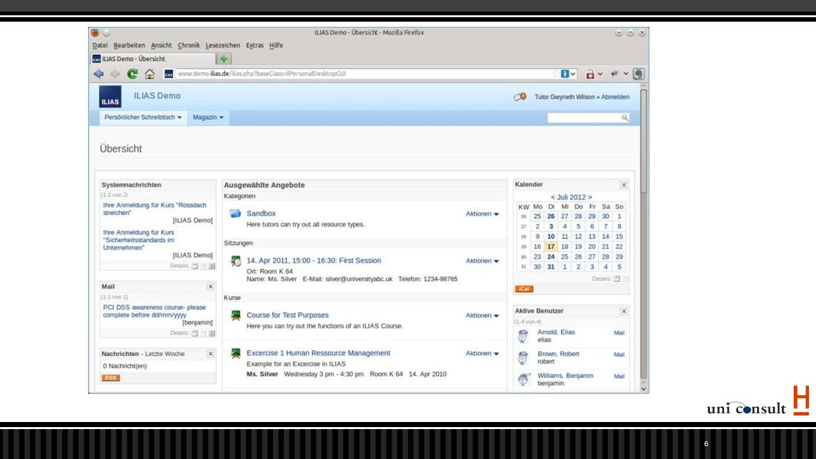Click the magnifier icon in the ILIAS search box

[625, 117]
